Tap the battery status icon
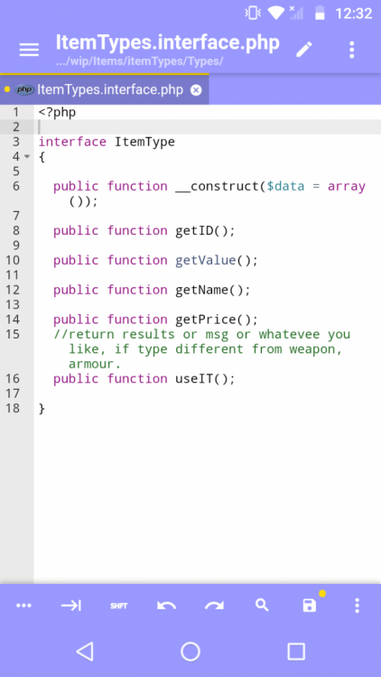The image size is (381, 677). coord(320,13)
